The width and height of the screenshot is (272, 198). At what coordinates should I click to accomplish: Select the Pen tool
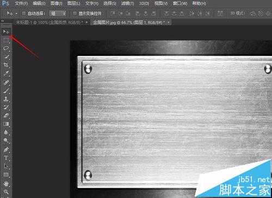(x=6, y=150)
